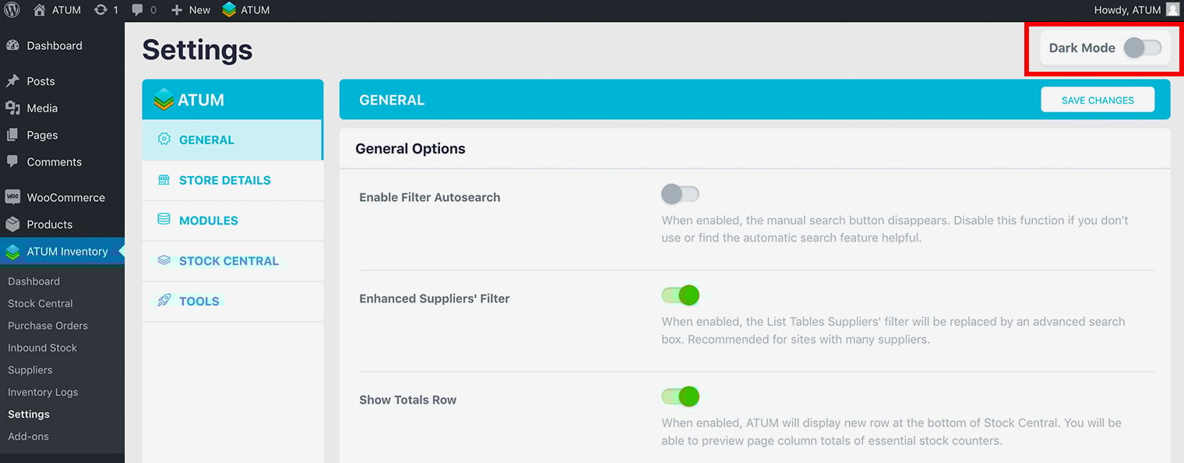This screenshot has height=463, width=1184.
Task: Open the WooCommerce menu icon
Action: (12, 197)
